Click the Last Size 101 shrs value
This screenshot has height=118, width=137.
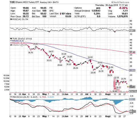[66, 14]
